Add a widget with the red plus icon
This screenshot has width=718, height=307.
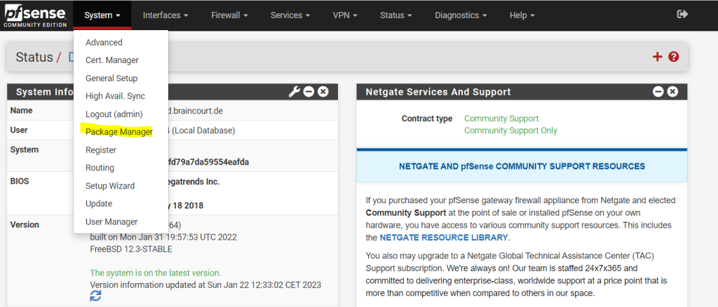click(x=657, y=57)
